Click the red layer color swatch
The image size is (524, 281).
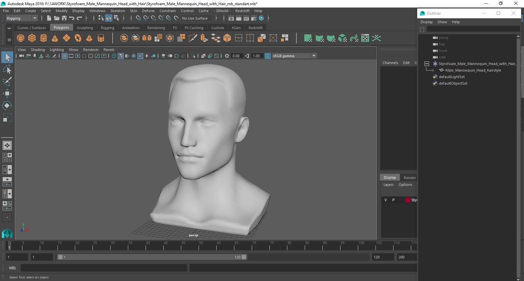point(408,200)
